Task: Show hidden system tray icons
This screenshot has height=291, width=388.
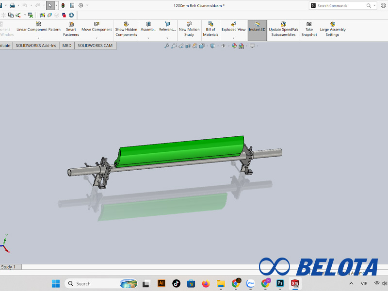Action: tap(351, 284)
